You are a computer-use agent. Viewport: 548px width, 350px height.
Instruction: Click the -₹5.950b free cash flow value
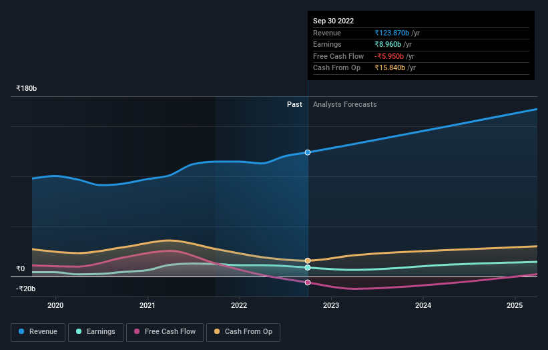[x=389, y=56]
